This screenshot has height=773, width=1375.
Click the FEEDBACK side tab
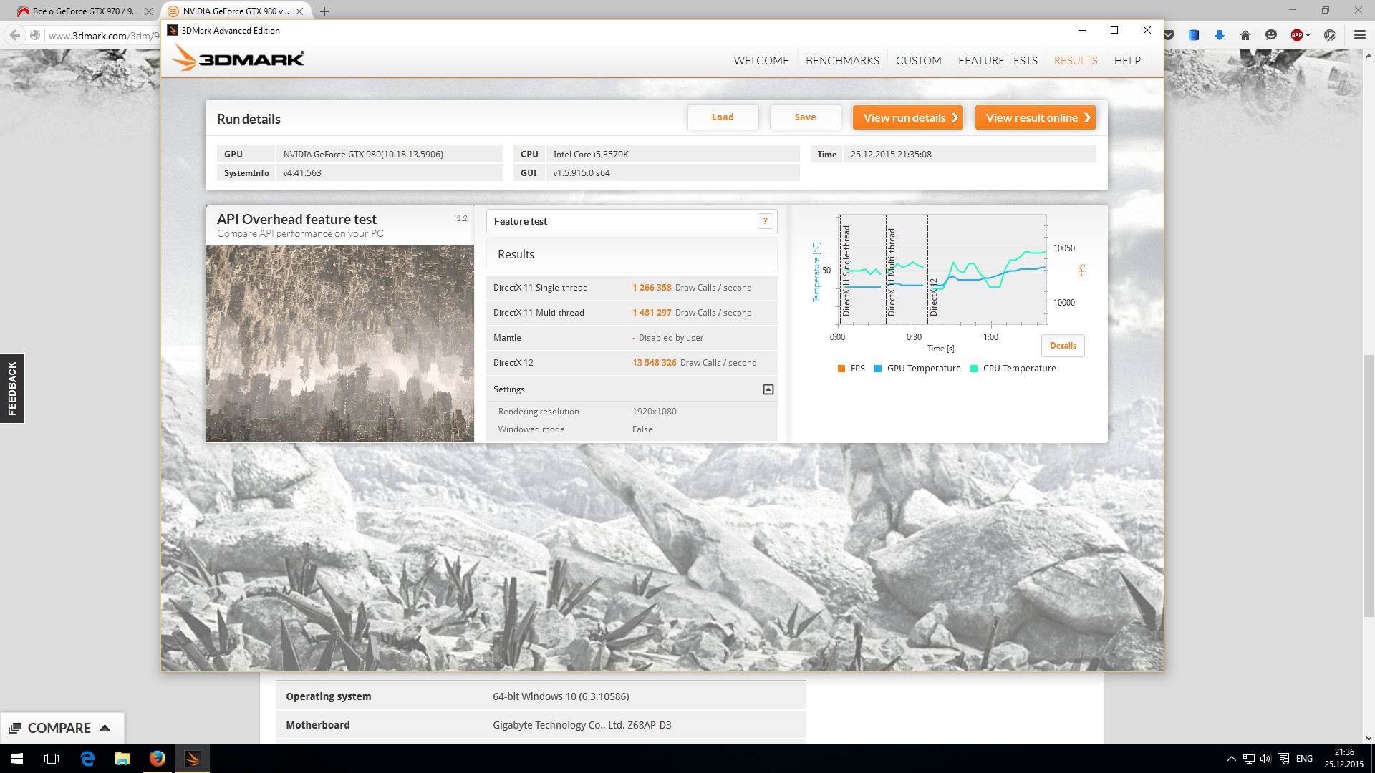(x=12, y=389)
